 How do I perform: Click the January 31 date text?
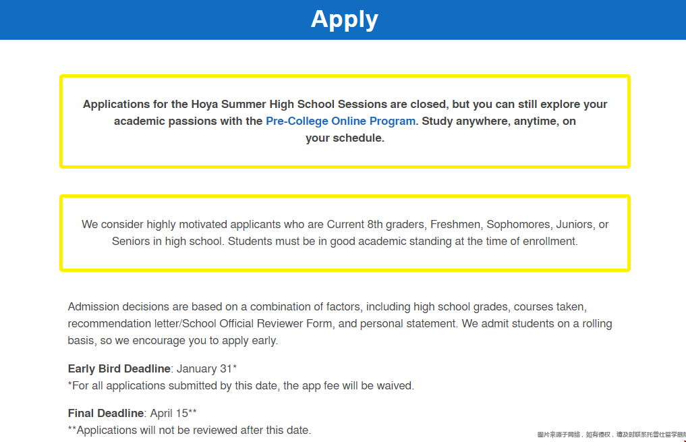click(x=206, y=368)
